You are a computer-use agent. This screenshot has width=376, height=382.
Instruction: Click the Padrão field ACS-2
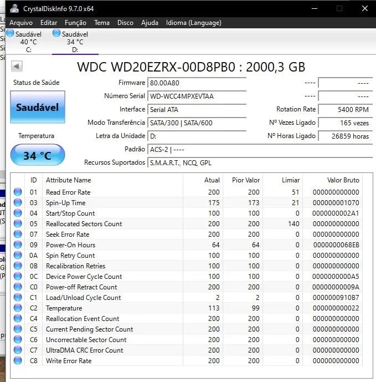pos(260,149)
